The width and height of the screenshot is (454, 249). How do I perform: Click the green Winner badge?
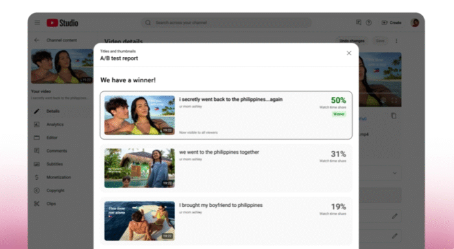pyautogui.click(x=339, y=114)
